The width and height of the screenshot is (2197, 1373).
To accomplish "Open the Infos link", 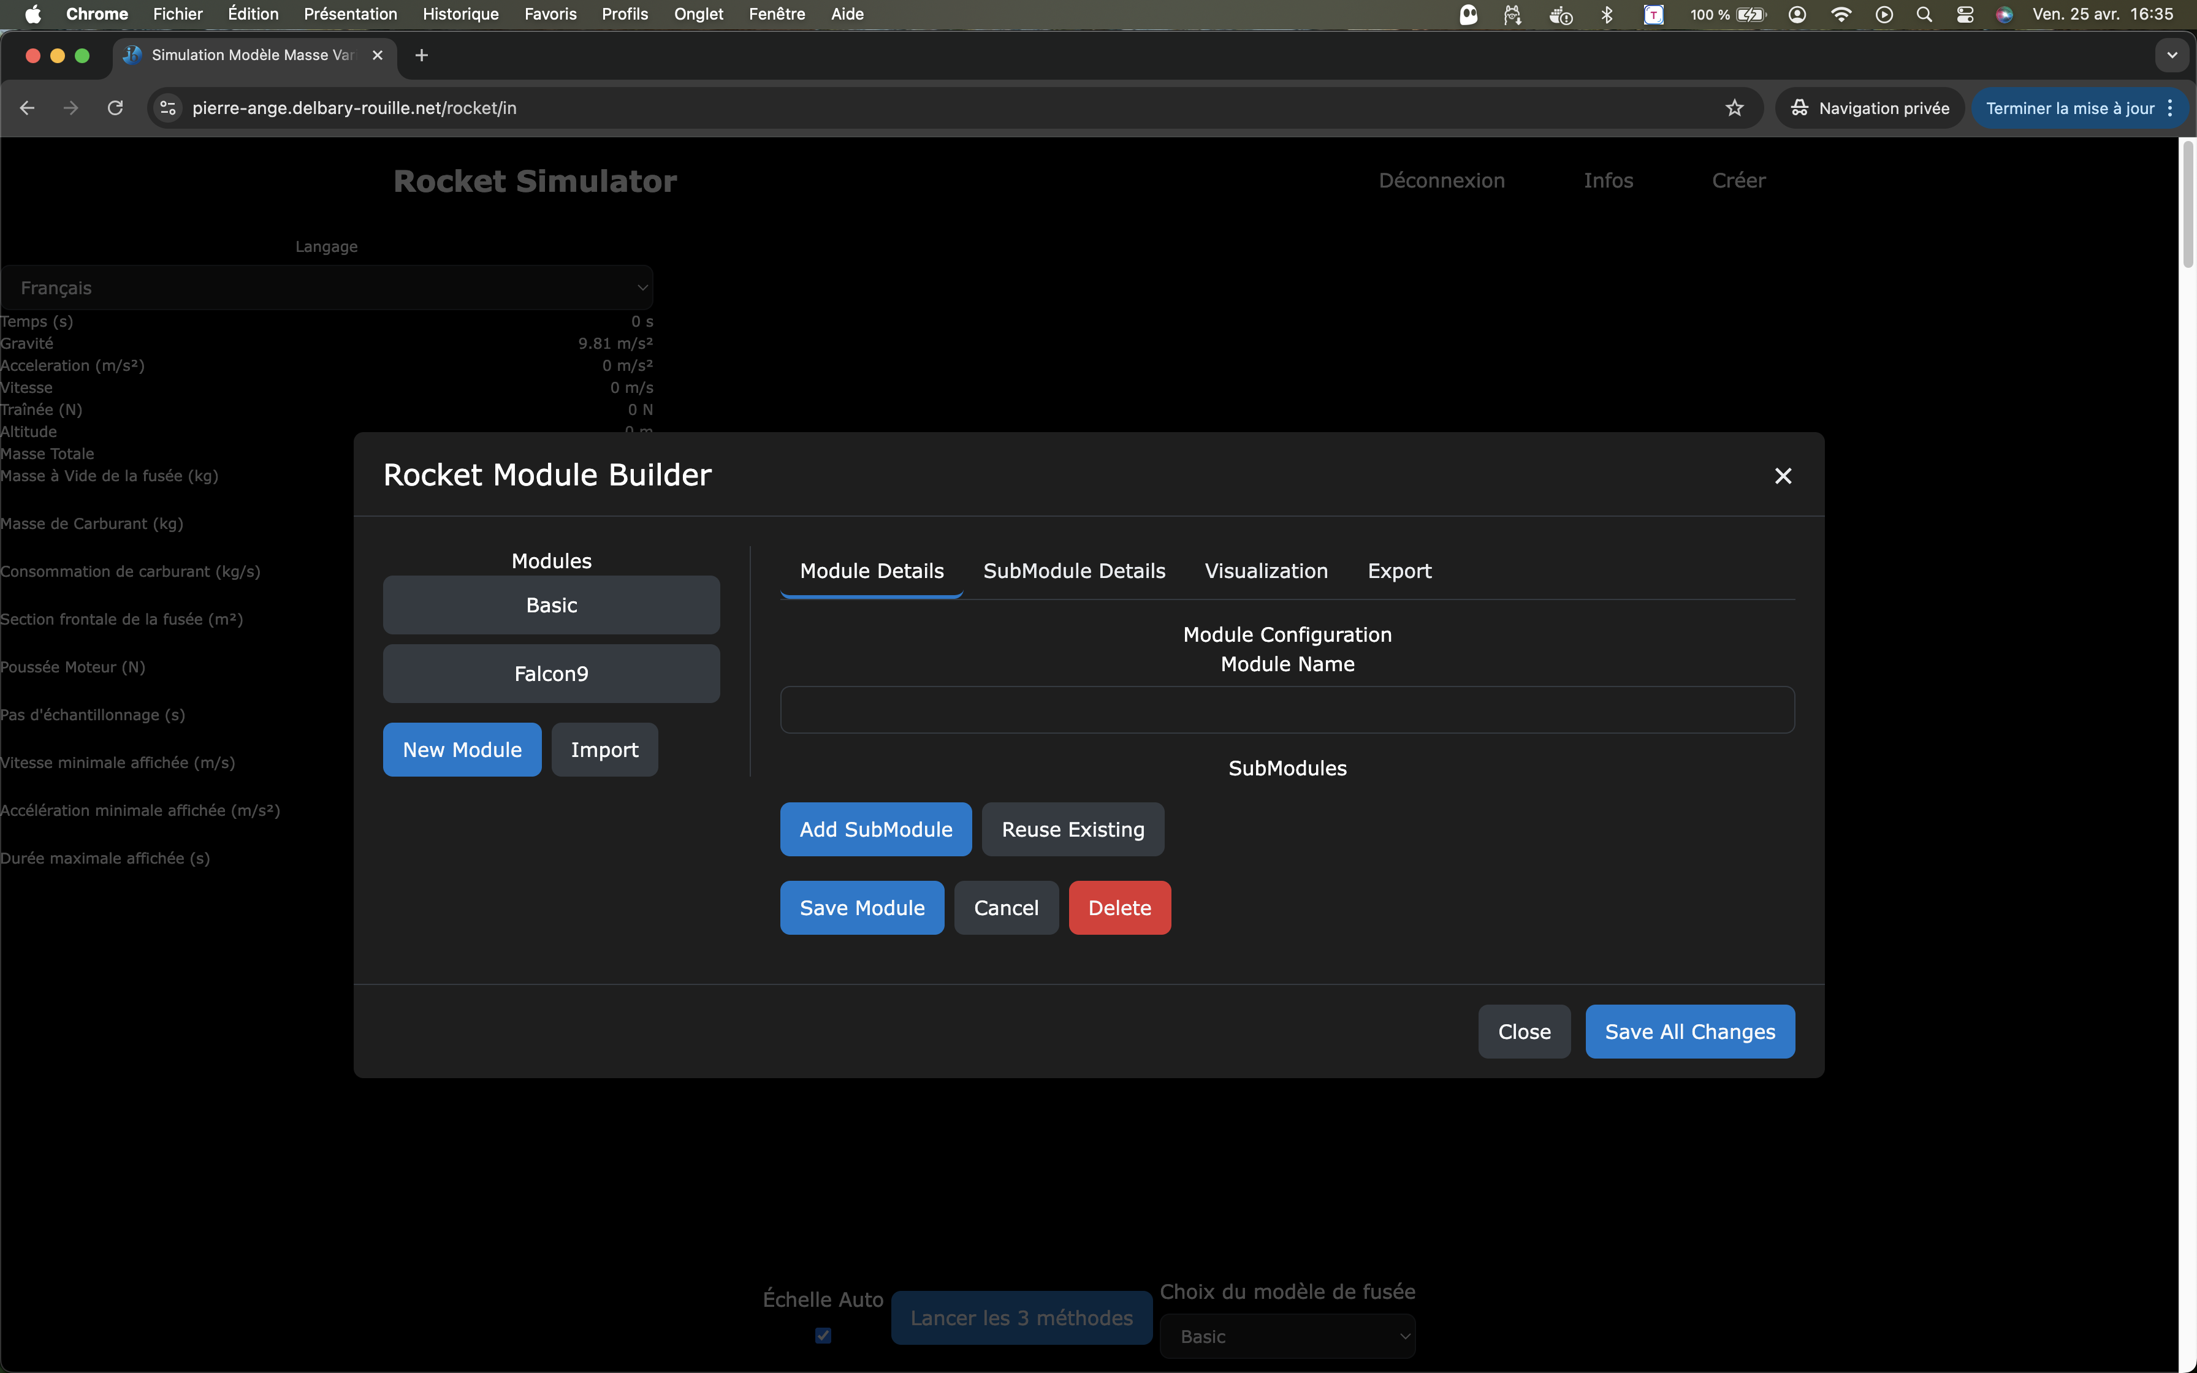I will (x=1608, y=181).
